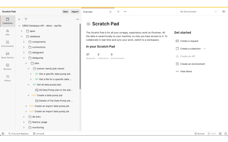The image size is (228, 142).
Task: Select the Get all data pump jobs request
Action: click(x=49, y=85)
